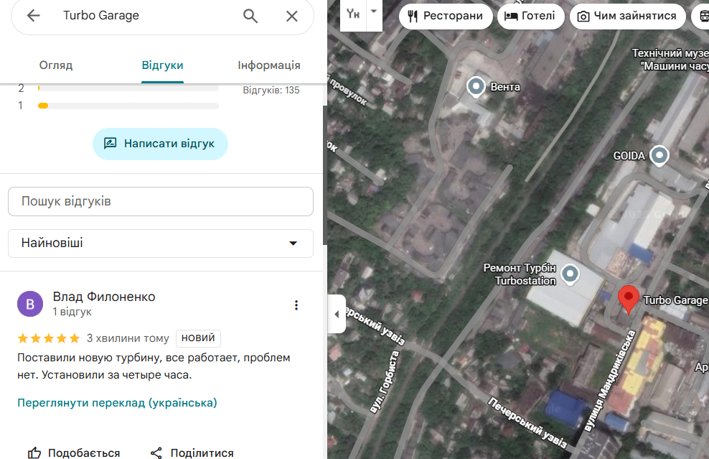Click the side panel vertical scrollbar
The image size is (709, 459).
click(324, 176)
